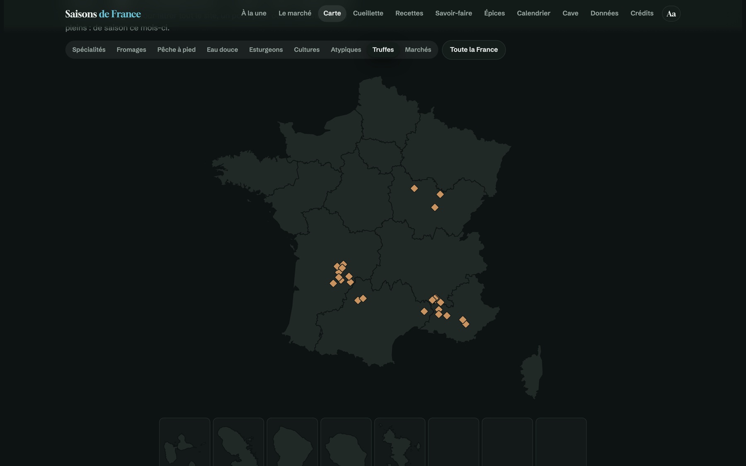Open the À la une page

(x=254, y=13)
